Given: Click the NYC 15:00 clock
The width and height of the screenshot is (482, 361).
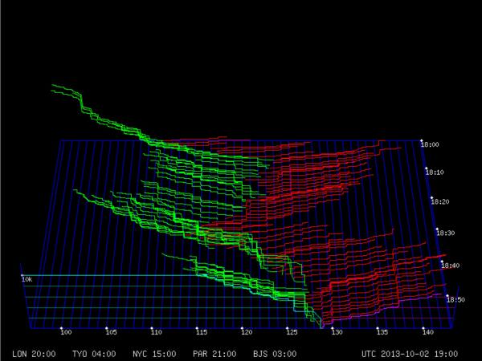Looking at the screenshot, I should point(154,354).
